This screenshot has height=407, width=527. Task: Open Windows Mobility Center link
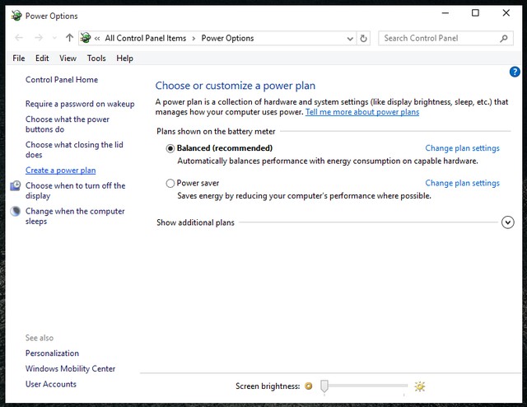click(70, 368)
